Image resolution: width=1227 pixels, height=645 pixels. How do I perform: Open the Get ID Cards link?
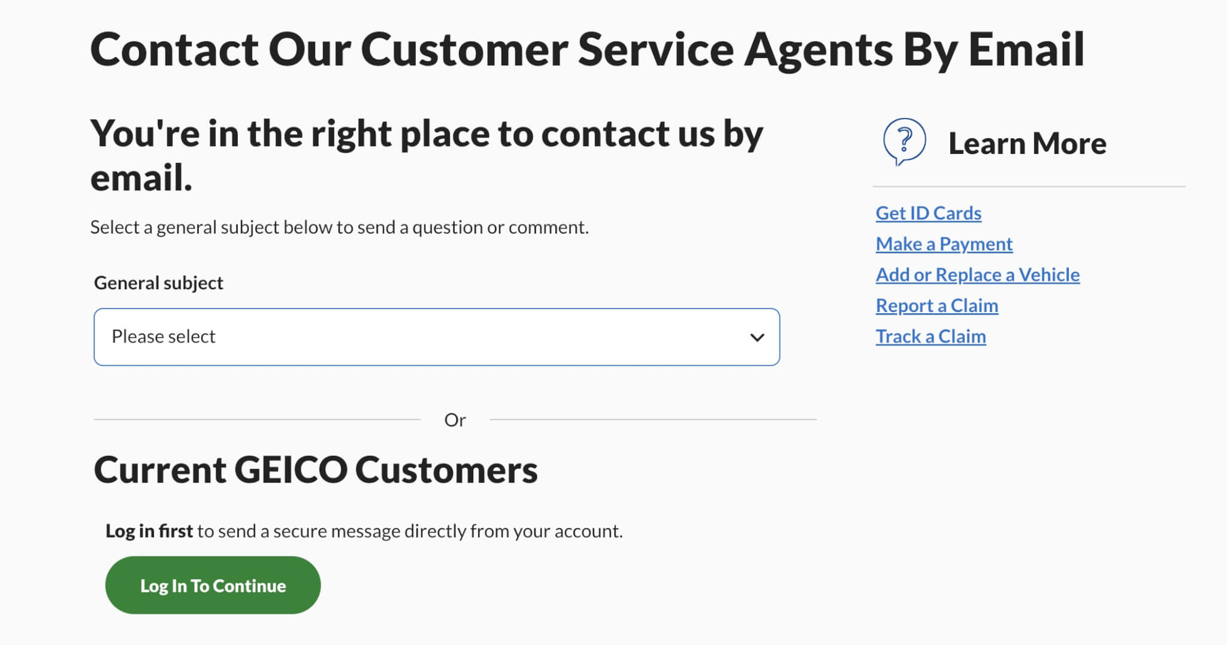pos(928,213)
